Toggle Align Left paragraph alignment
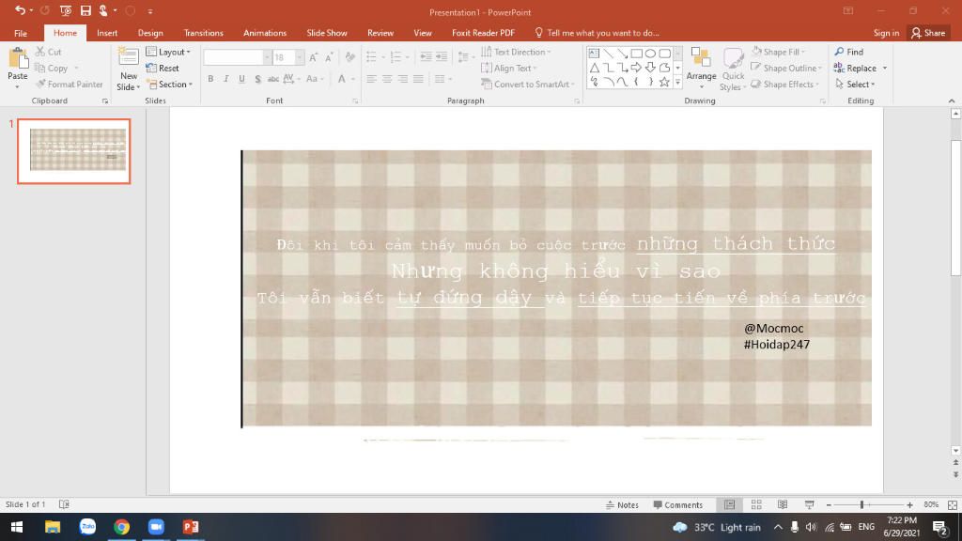Image resolution: width=962 pixels, height=541 pixels. click(x=371, y=79)
